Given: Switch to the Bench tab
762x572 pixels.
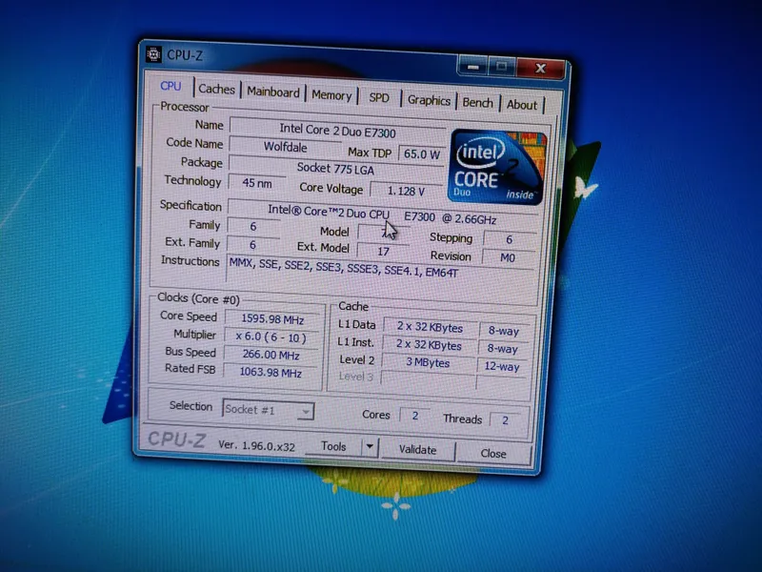Looking at the screenshot, I should point(477,103).
